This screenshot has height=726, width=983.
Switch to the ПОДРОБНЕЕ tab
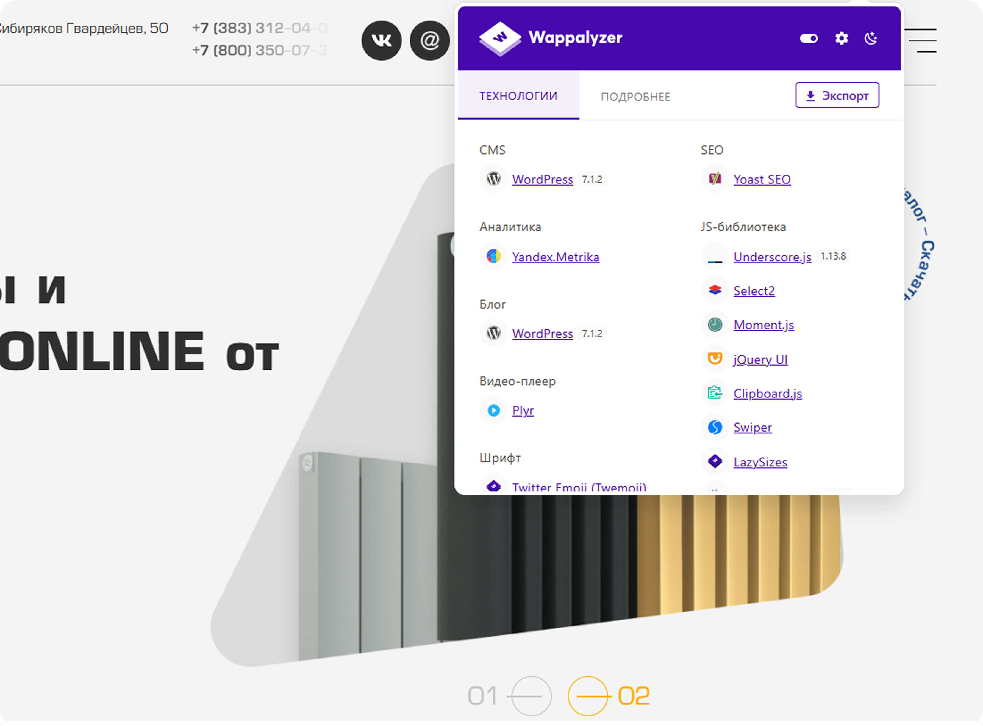[x=635, y=97]
